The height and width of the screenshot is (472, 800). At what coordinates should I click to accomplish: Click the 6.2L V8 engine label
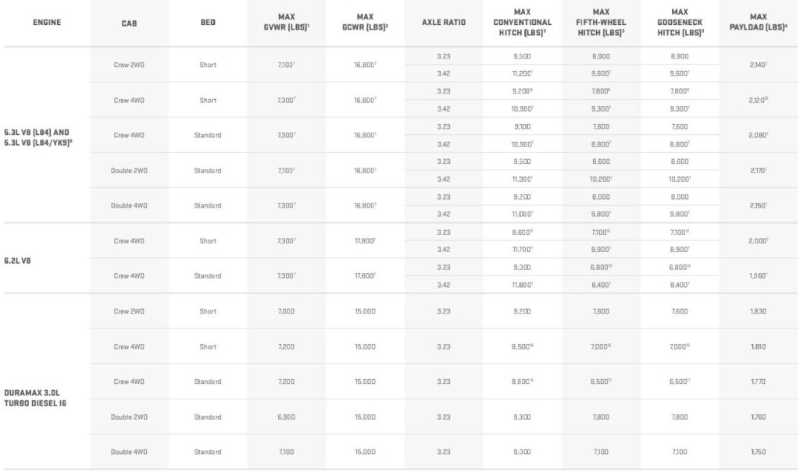tap(17, 261)
